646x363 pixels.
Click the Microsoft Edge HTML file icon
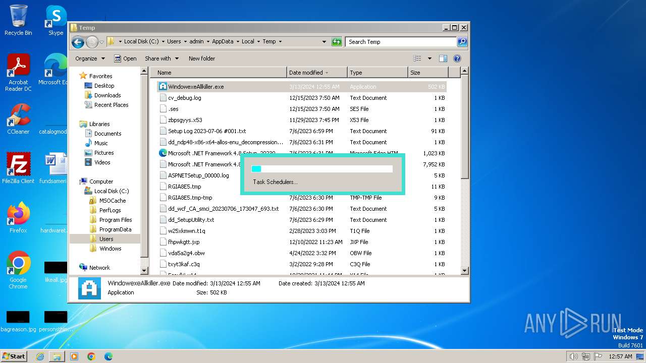pyautogui.click(x=163, y=153)
